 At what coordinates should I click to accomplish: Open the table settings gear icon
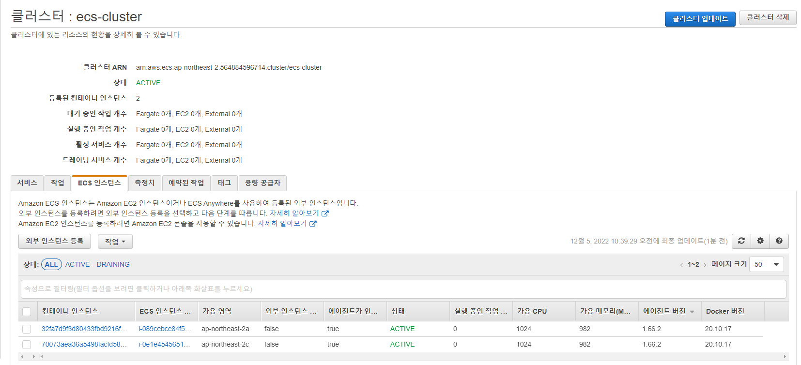760,241
